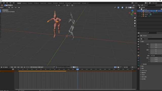Viewport: 162px width, 91px height.
Task: Switch to the Shading workspace tab
Action: point(50,3)
